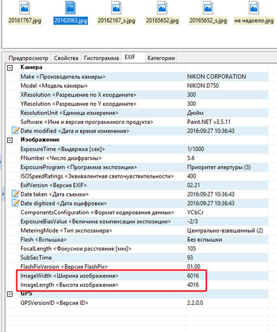This screenshot has height=332, width=277.
Task: Select the SubSecTime row label
Action: [36, 258]
